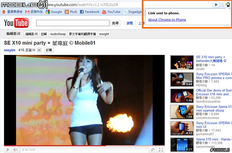Open the Gmail bookmark icon
This screenshot has height=153, width=232.
pyautogui.click(x=27, y=12)
